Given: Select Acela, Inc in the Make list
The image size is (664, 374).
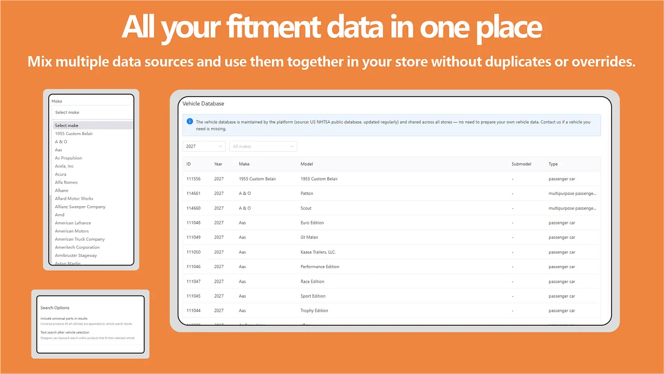Looking at the screenshot, I should click(x=64, y=166).
